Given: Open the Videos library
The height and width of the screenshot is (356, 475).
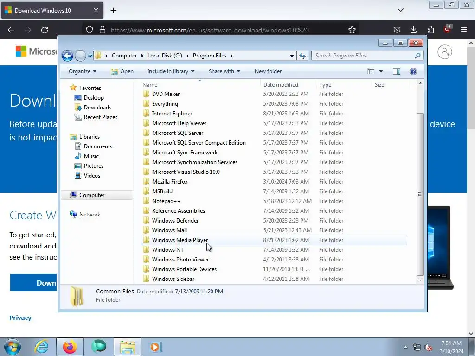Looking at the screenshot, I should [92, 176].
